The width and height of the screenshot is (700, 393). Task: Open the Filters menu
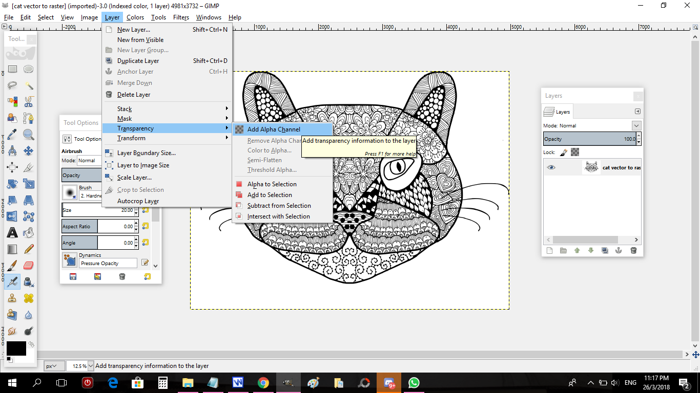click(x=181, y=17)
